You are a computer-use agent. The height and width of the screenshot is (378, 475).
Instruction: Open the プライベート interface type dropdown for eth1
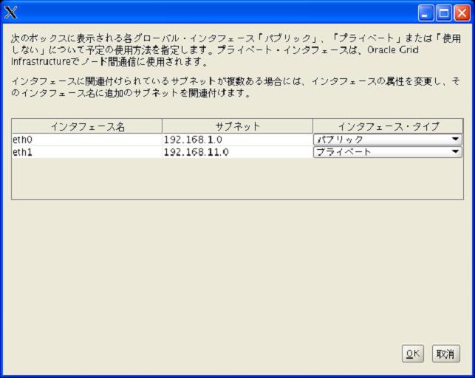click(x=387, y=152)
